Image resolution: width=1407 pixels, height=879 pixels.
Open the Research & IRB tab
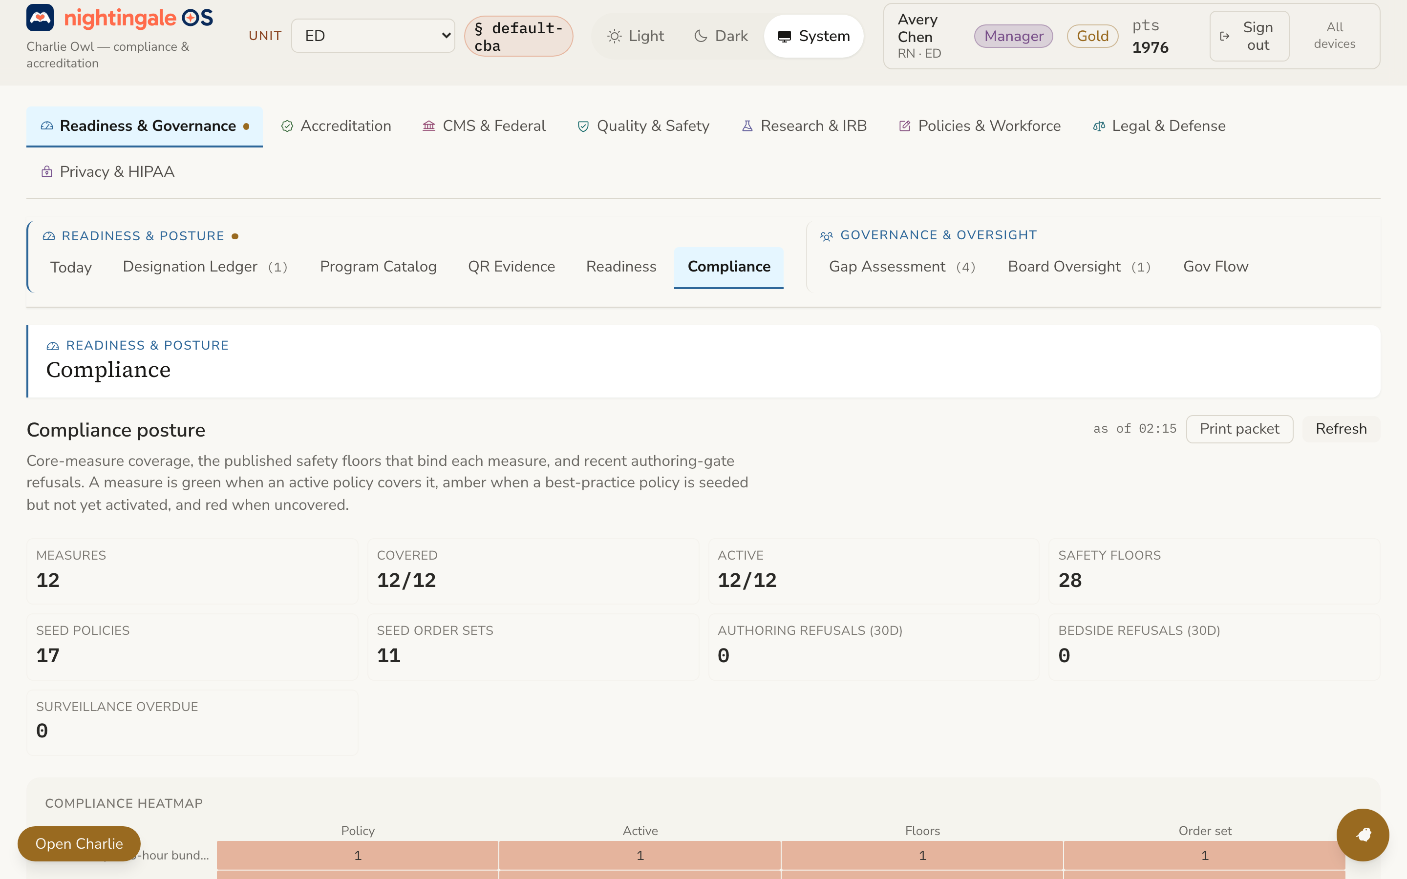[804, 126]
